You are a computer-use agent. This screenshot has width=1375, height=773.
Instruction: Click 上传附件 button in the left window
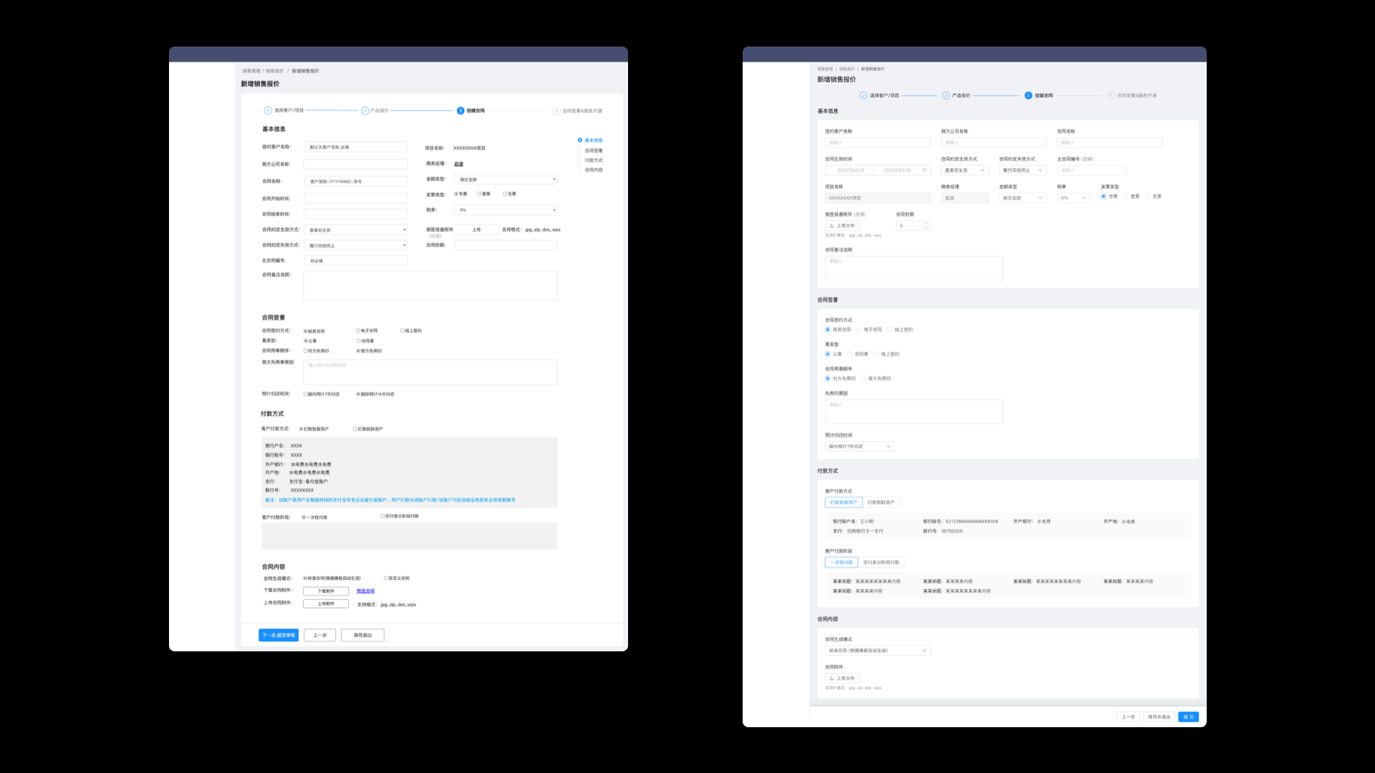pyautogui.click(x=326, y=603)
